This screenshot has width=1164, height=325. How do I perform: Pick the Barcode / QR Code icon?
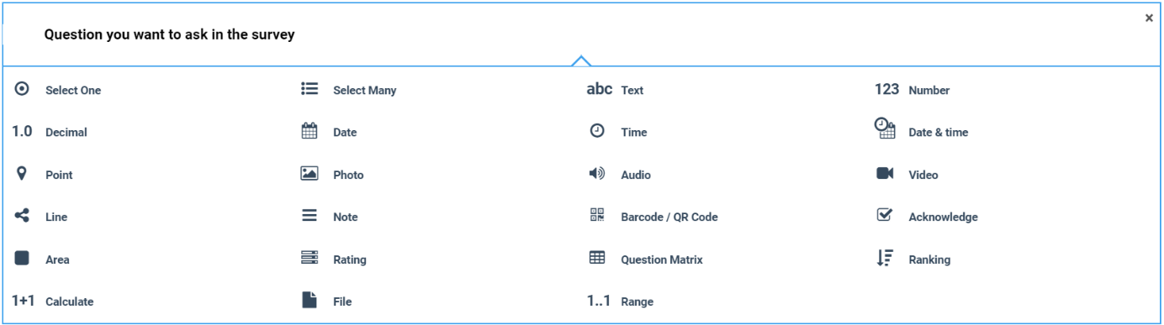tap(597, 216)
